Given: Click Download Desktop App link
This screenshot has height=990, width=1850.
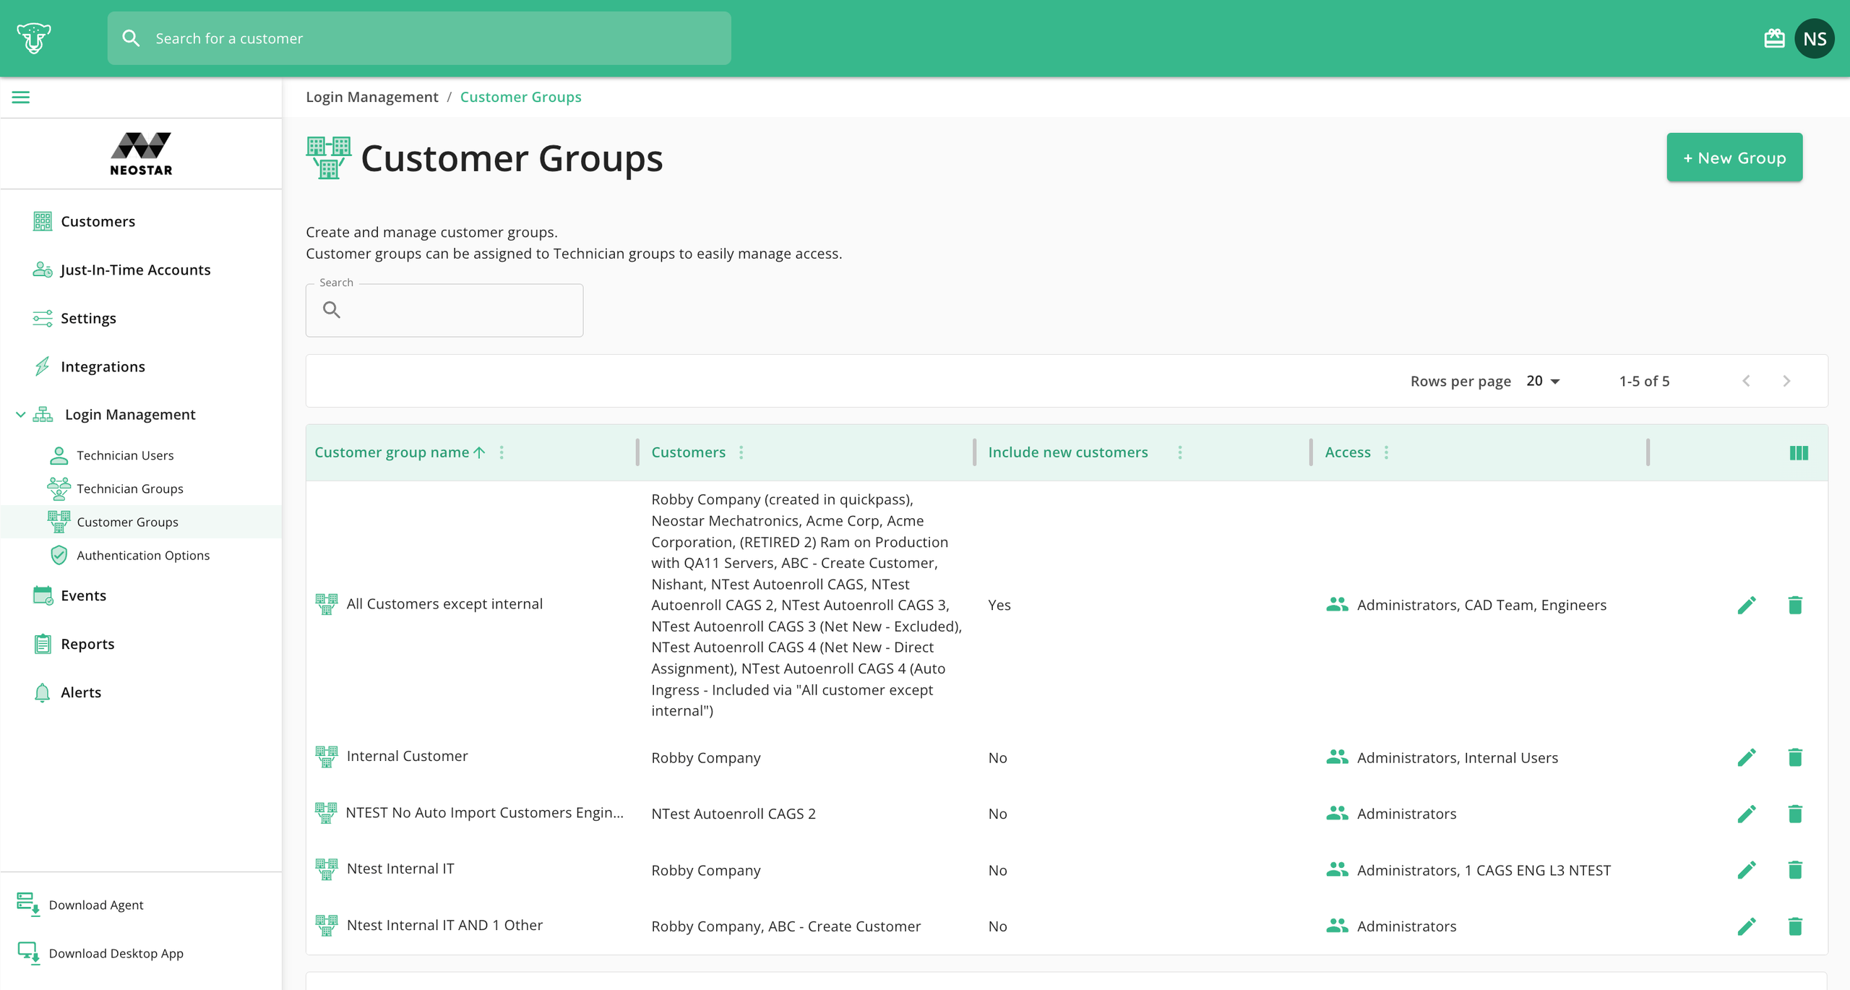Looking at the screenshot, I should pos(116,953).
